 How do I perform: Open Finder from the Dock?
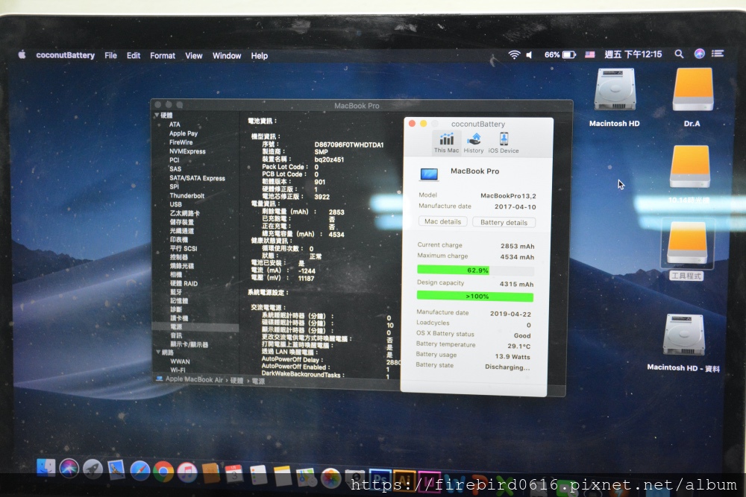46,467
